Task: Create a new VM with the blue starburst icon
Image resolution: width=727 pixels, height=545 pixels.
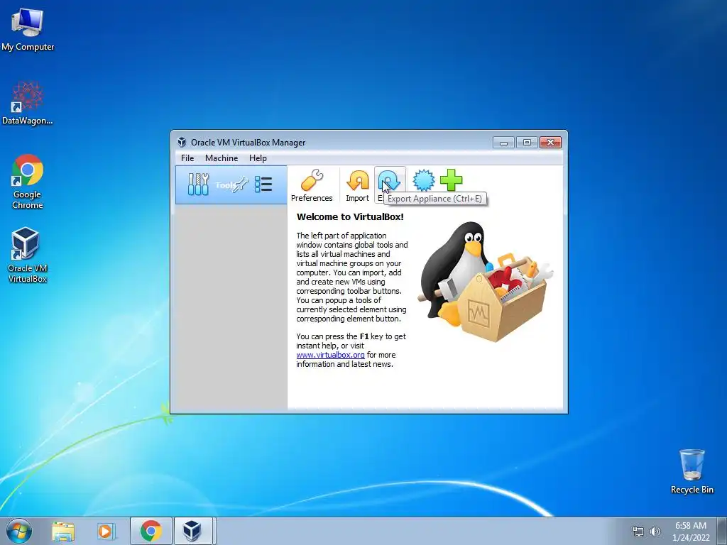Action: coord(424,180)
